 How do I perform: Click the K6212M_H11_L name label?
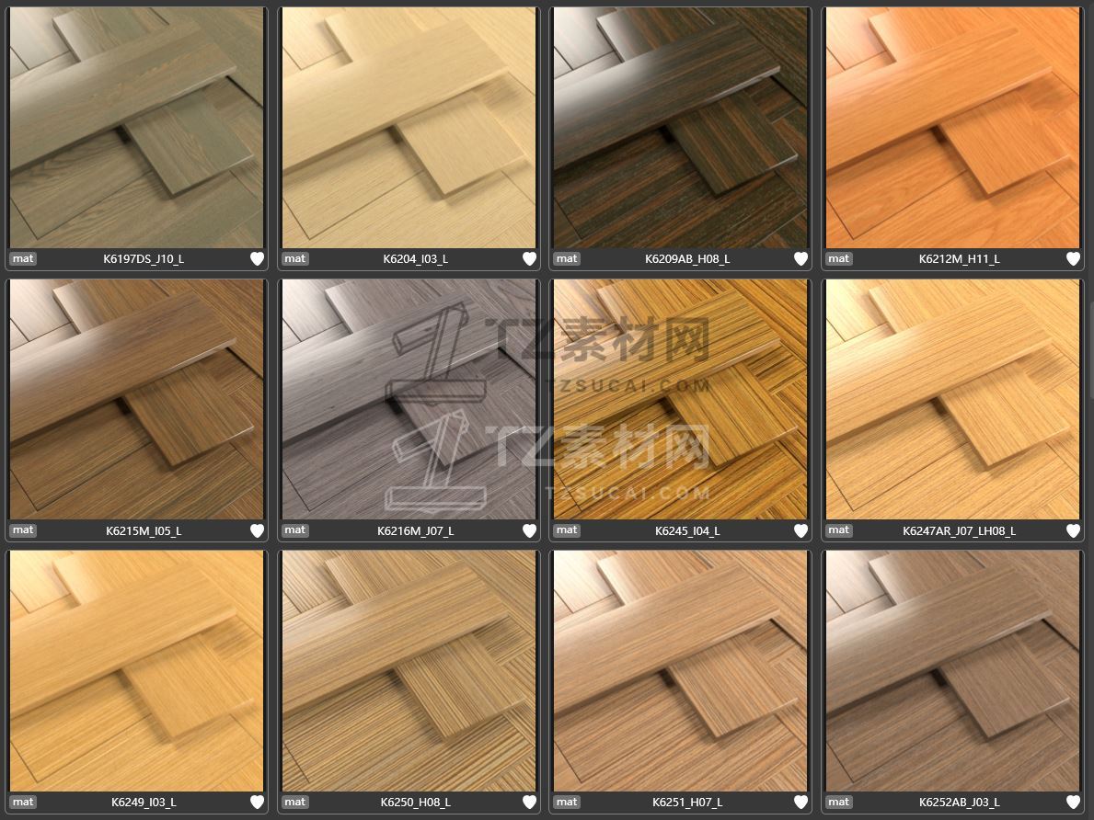pos(960,258)
